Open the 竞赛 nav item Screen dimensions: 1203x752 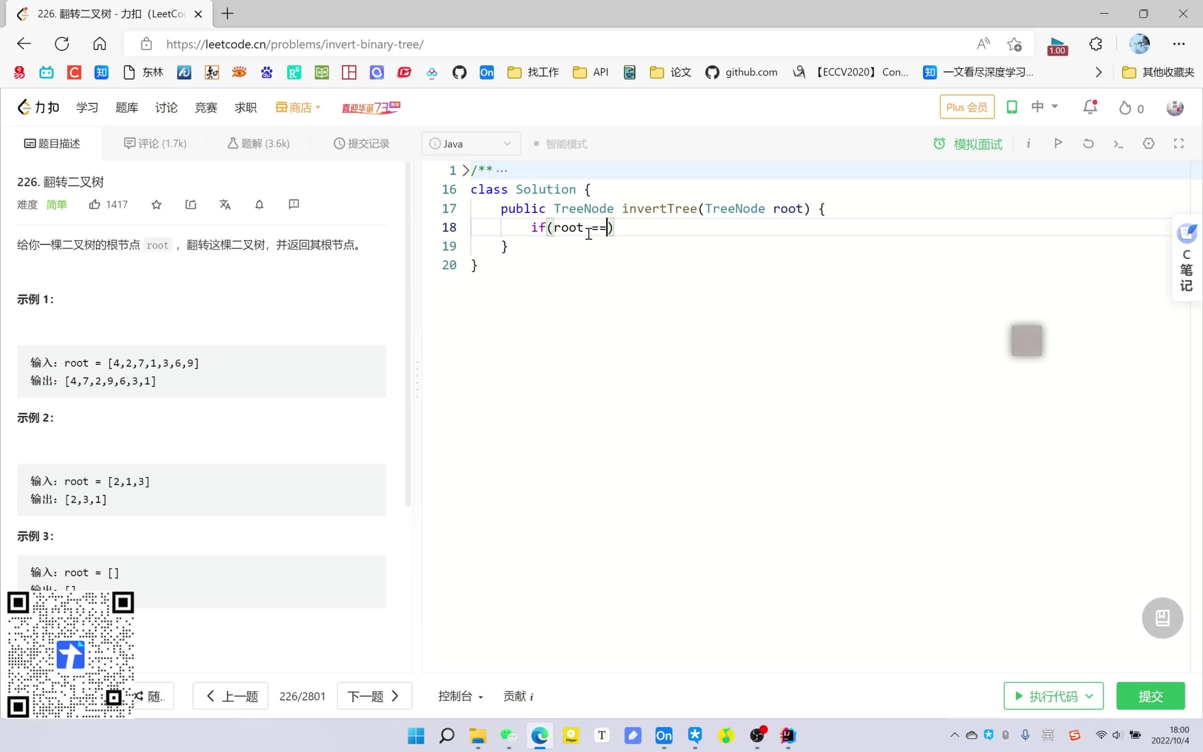click(x=206, y=108)
